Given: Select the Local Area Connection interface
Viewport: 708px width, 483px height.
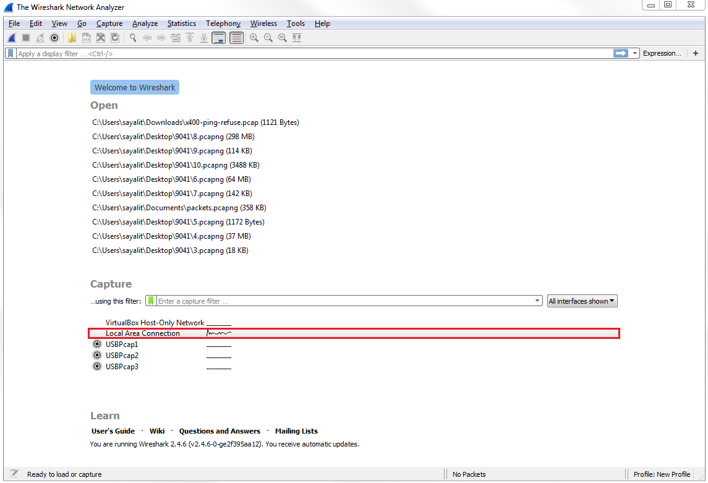Looking at the screenshot, I should pyautogui.click(x=354, y=333).
